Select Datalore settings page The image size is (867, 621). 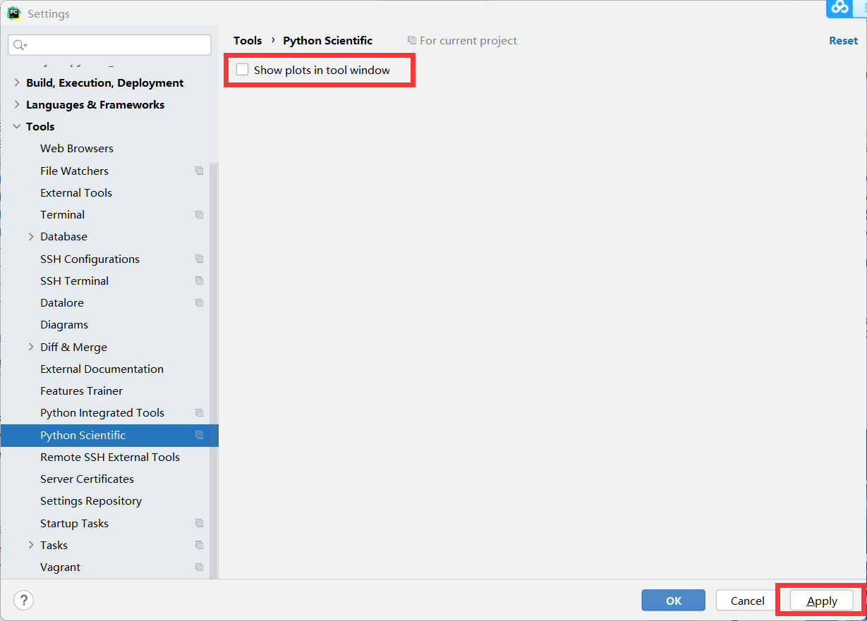pos(62,303)
